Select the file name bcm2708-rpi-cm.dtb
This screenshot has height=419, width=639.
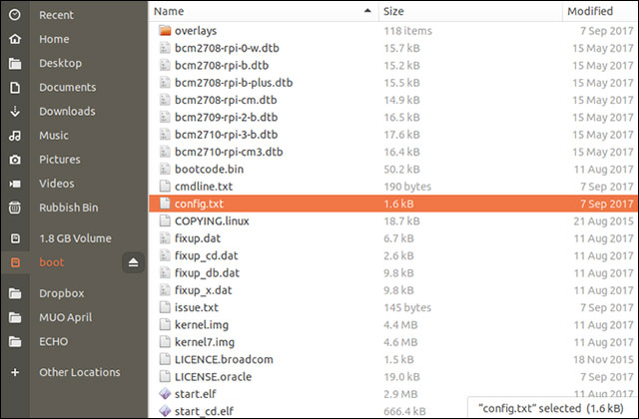(226, 100)
